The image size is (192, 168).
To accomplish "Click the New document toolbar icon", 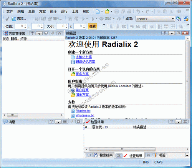I will pyautogui.click(x=98, y=12).
